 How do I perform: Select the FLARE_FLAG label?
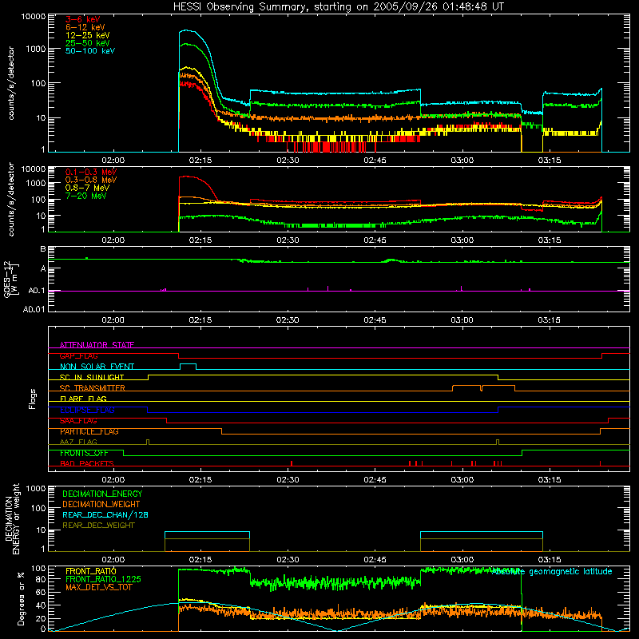[x=83, y=399]
